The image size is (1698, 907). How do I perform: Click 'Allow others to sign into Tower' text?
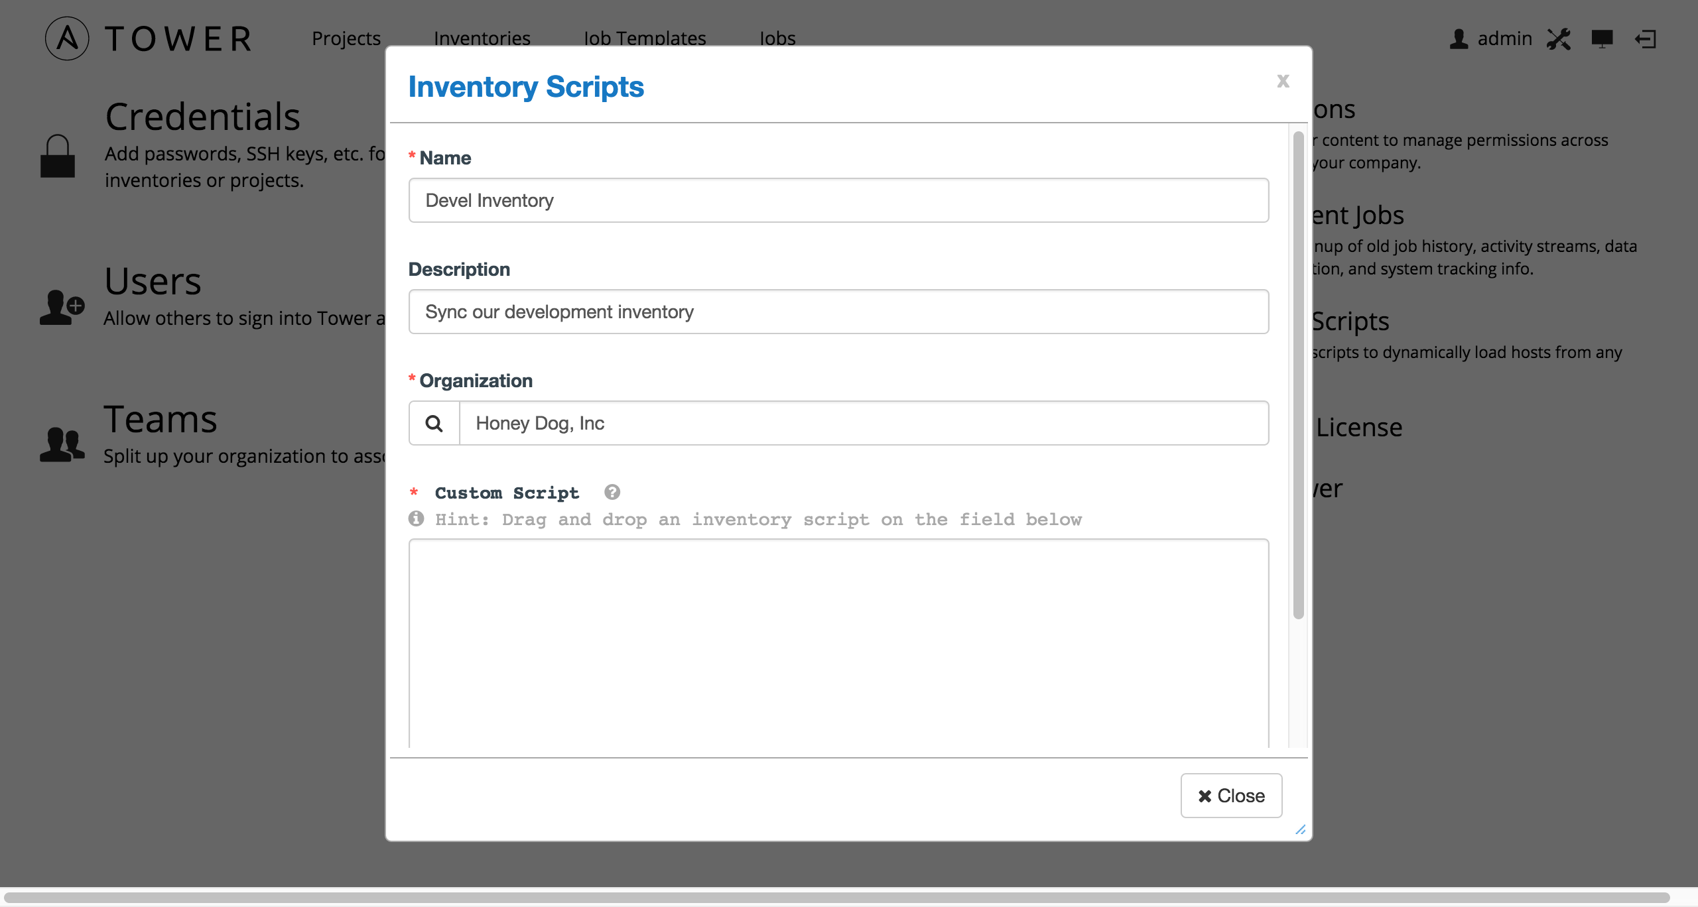(244, 318)
